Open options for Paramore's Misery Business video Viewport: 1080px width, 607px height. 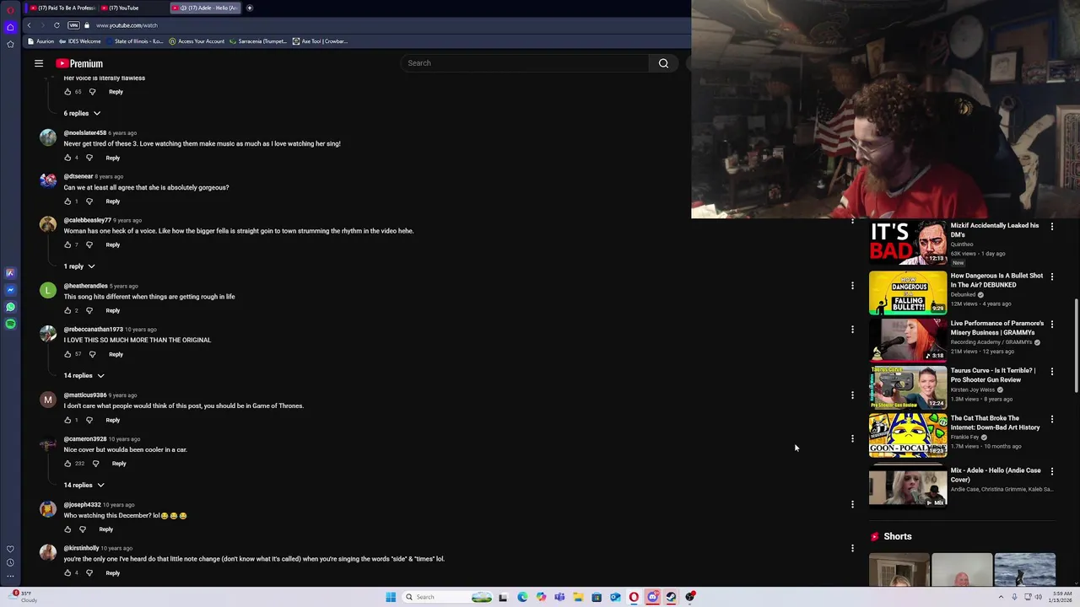pos(1052,324)
